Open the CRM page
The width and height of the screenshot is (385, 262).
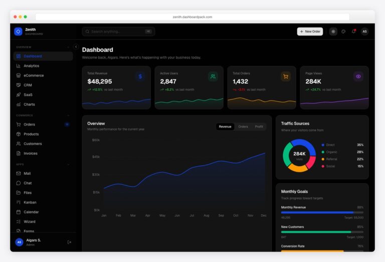(x=43, y=85)
